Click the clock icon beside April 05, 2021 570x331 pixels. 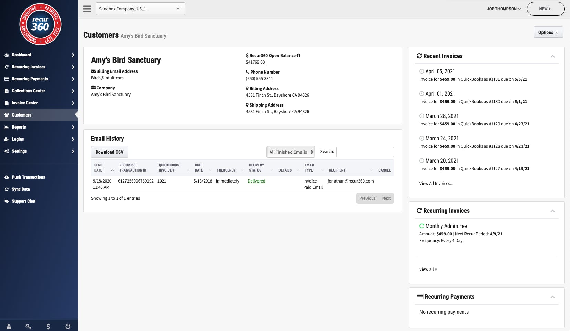pyautogui.click(x=421, y=71)
